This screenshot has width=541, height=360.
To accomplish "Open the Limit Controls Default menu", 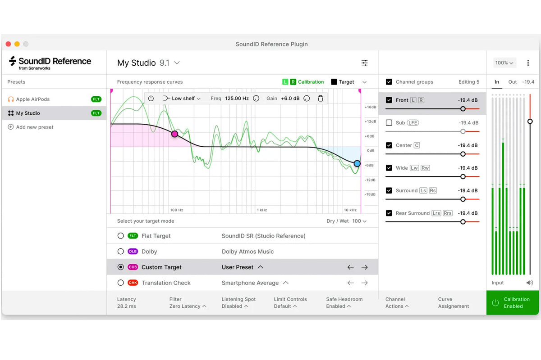I will pyautogui.click(x=290, y=303).
